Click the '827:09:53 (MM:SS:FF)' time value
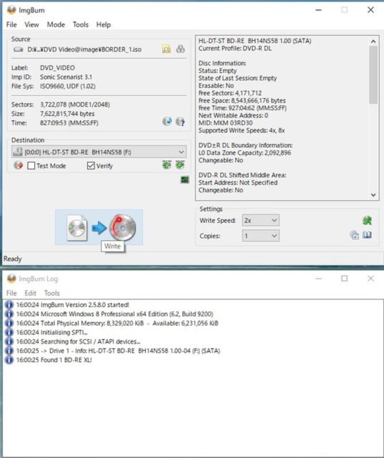 [x=69, y=123]
